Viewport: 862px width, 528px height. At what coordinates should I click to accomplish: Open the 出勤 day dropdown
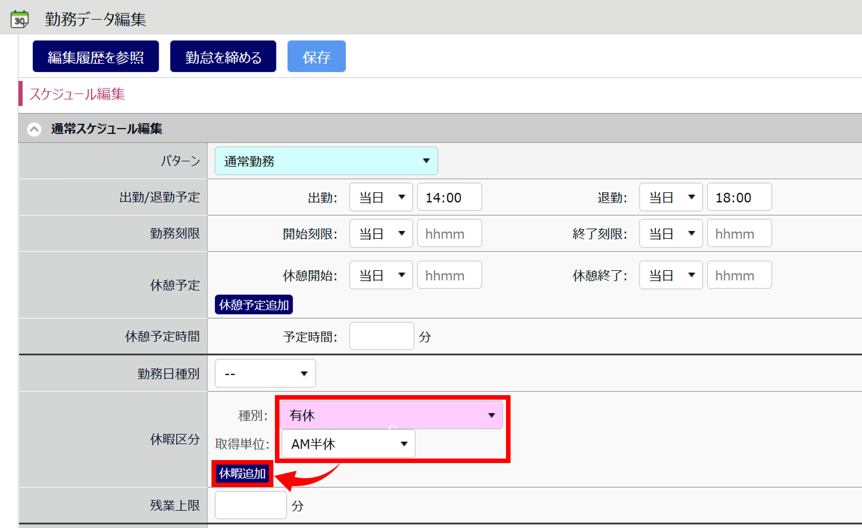pos(381,197)
